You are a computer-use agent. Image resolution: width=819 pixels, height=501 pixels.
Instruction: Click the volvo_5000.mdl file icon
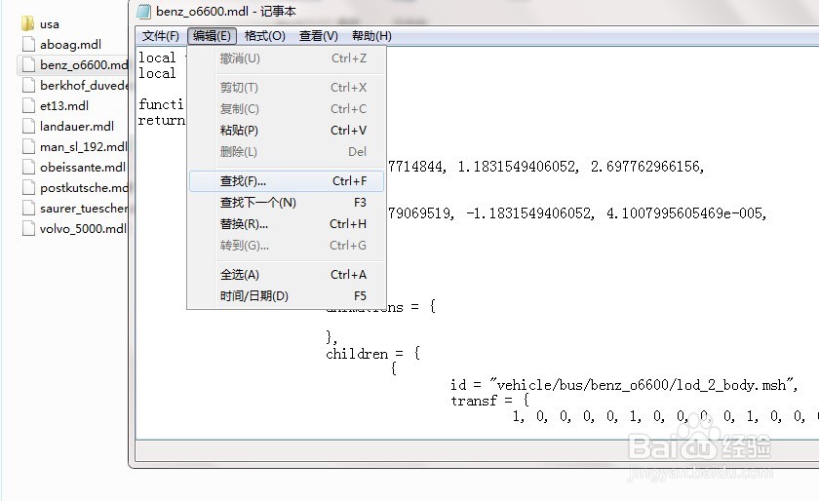[x=28, y=229]
